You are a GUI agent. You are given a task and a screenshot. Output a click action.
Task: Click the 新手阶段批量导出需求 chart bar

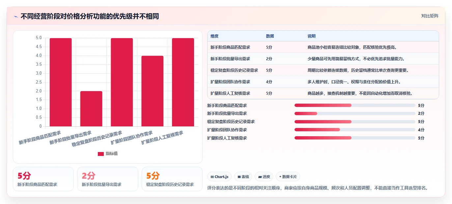point(91,109)
